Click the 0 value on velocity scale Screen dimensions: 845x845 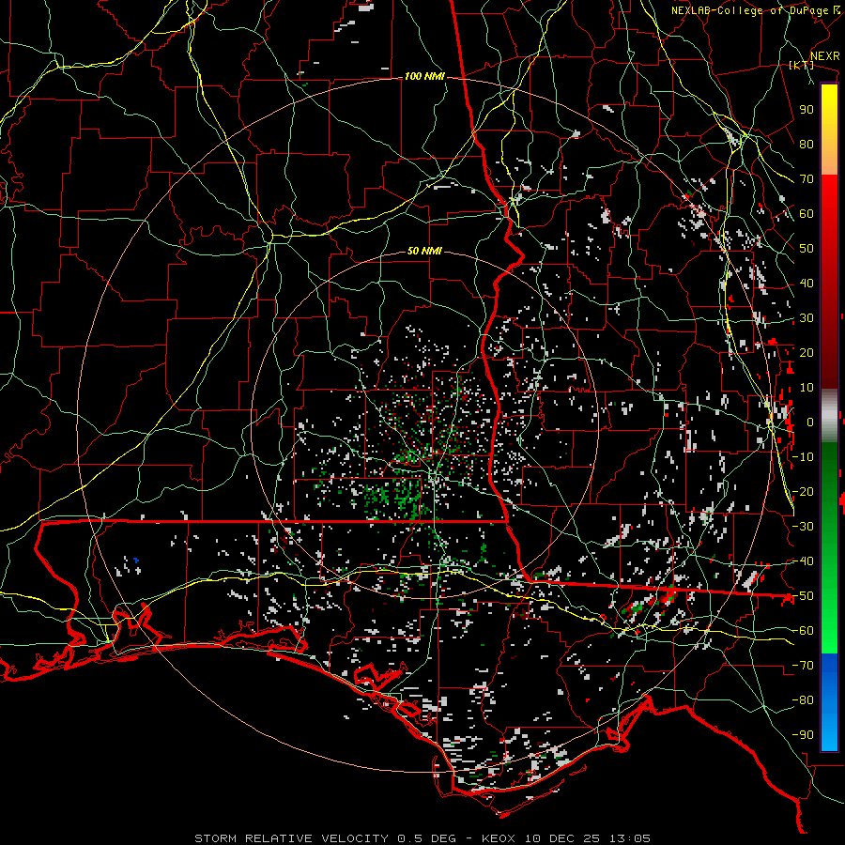pyautogui.click(x=810, y=422)
